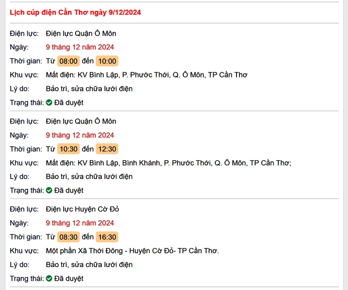Click the 08:30 start time badge

tap(69, 237)
